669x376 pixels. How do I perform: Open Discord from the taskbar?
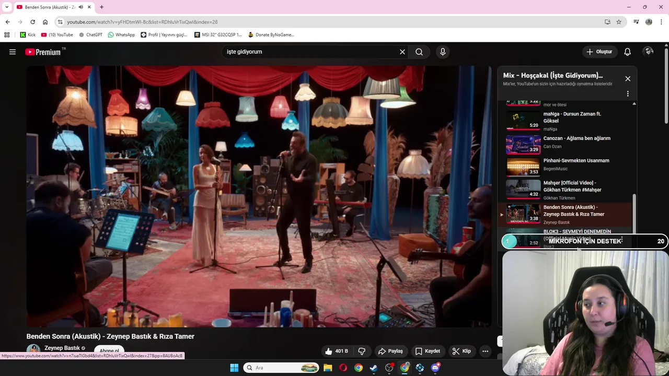(435, 368)
